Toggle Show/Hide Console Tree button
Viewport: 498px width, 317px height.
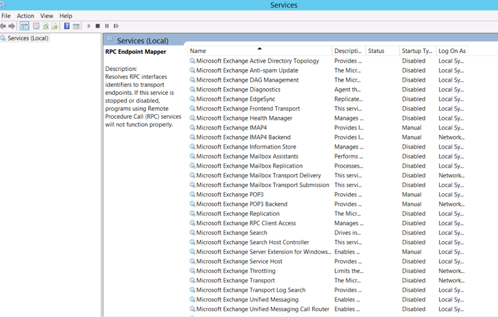24,26
